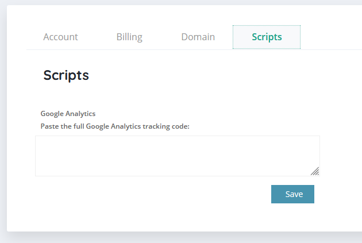
Task: Click the textarea resize handle
Action: [315, 171]
